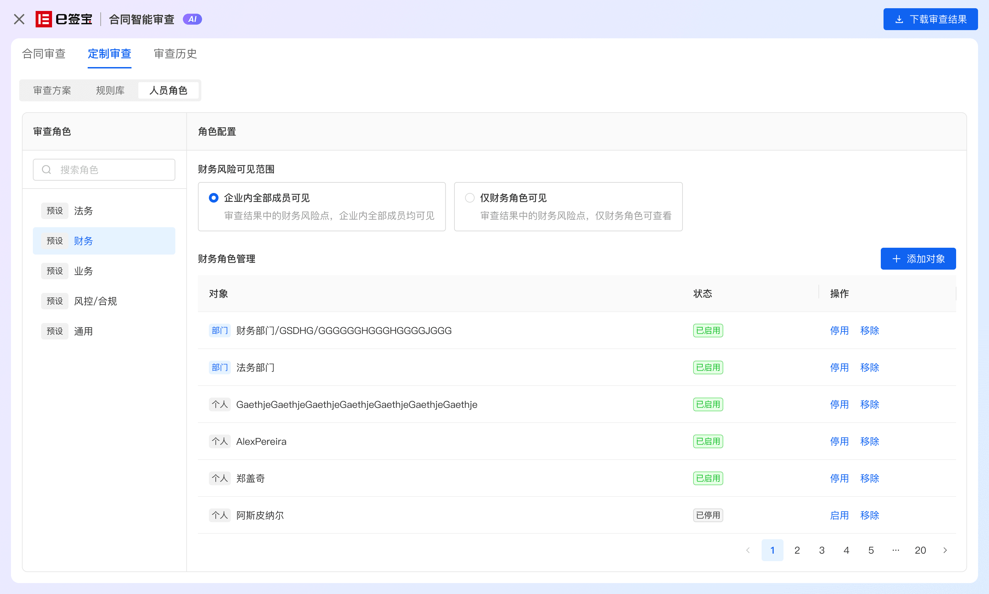Click 停用 for the GaethjeGaethje row
The height and width of the screenshot is (594, 989).
840,405
